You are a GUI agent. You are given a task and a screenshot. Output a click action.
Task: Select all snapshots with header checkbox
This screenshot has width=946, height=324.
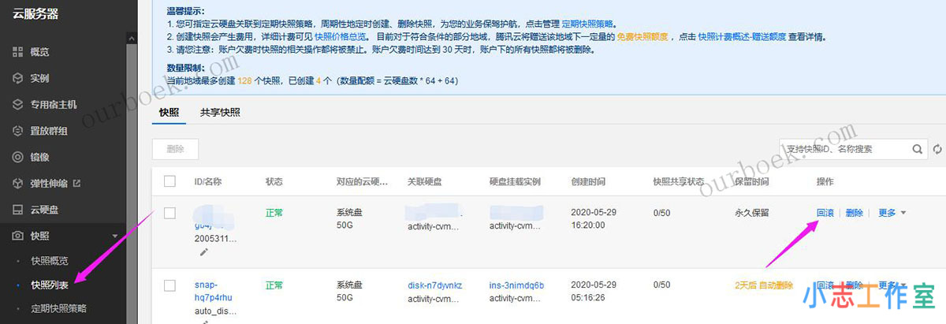(x=169, y=181)
